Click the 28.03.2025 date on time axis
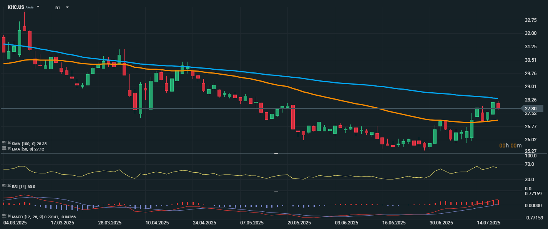Screen dimensions: 548x229 (x=110, y=222)
